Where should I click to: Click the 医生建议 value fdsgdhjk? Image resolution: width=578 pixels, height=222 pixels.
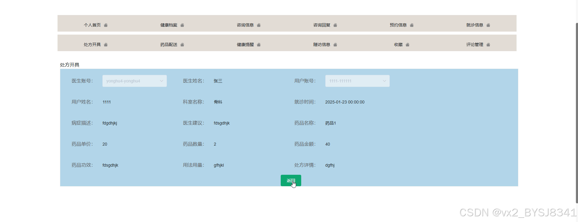(222, 123)
